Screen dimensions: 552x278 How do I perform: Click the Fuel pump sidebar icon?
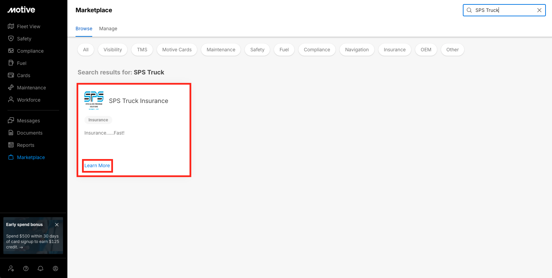pyautogui.click(x=11, y=63)
